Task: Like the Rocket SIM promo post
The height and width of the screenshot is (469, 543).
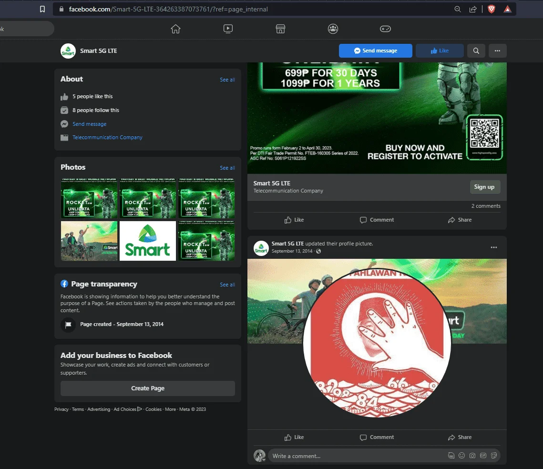Action: pos(294,220)
